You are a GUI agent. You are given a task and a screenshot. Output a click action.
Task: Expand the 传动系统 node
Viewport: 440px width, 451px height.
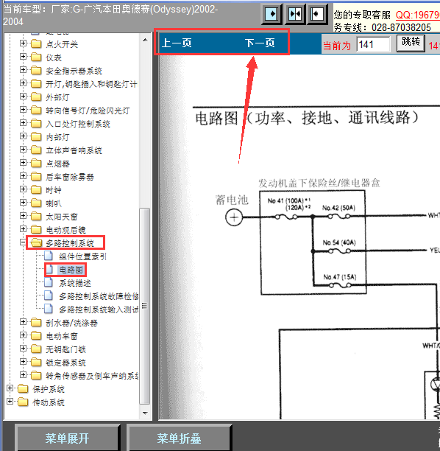tap(10, 401)
